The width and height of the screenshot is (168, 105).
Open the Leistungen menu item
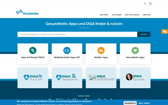116,15
